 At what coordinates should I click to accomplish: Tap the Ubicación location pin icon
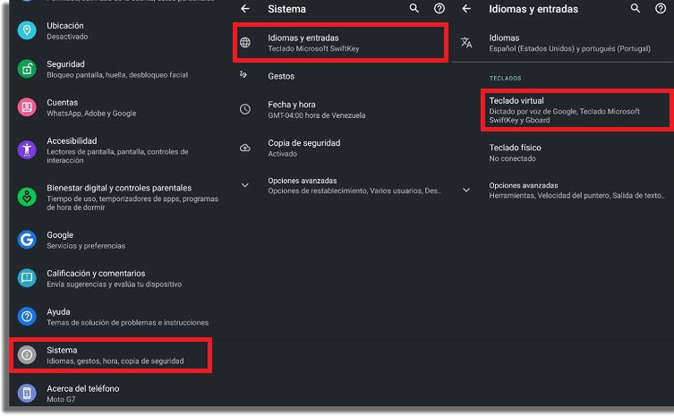point(27,30)
